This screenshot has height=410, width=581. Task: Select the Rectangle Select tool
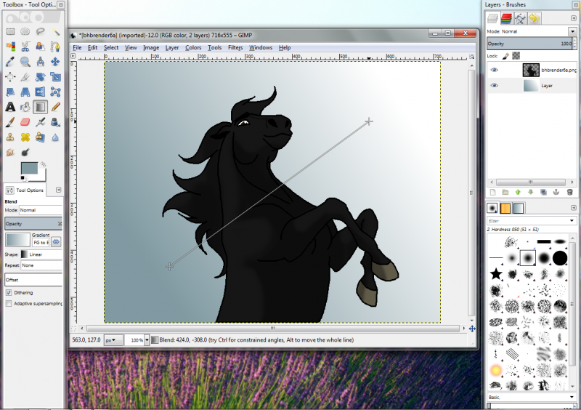[x=10, y=31]
